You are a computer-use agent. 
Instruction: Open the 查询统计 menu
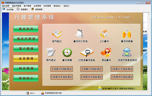tap(57, 6)
